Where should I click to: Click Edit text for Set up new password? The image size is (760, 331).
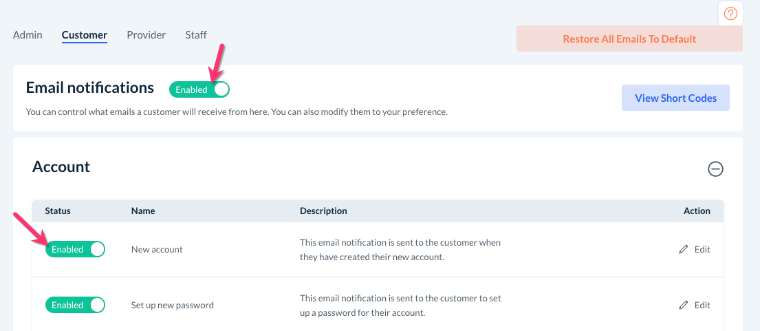pos(702,305)
